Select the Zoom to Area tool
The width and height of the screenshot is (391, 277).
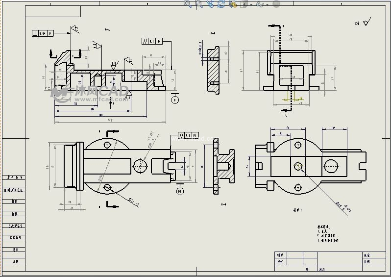point(198,4)
